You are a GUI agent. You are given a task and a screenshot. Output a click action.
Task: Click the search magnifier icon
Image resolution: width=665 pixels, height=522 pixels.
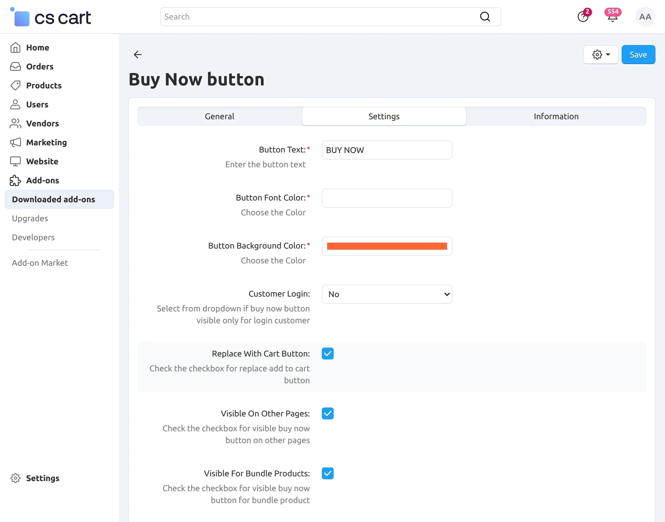(485, 17)
